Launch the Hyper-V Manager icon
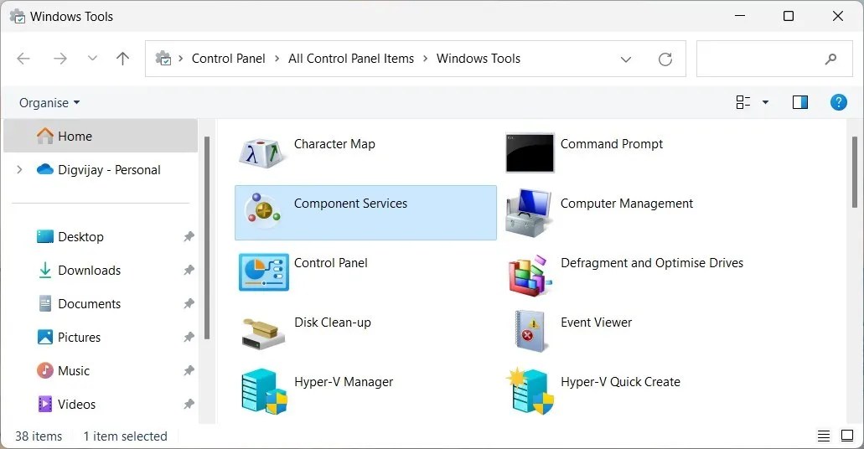Screen dimensions: 864x449 click(x=265, y=391)
